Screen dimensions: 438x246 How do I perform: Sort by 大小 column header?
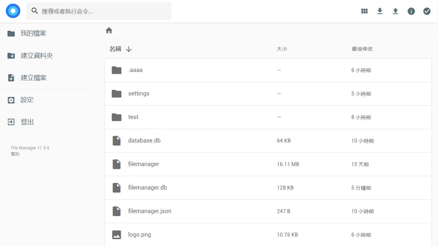pos(282,49)
